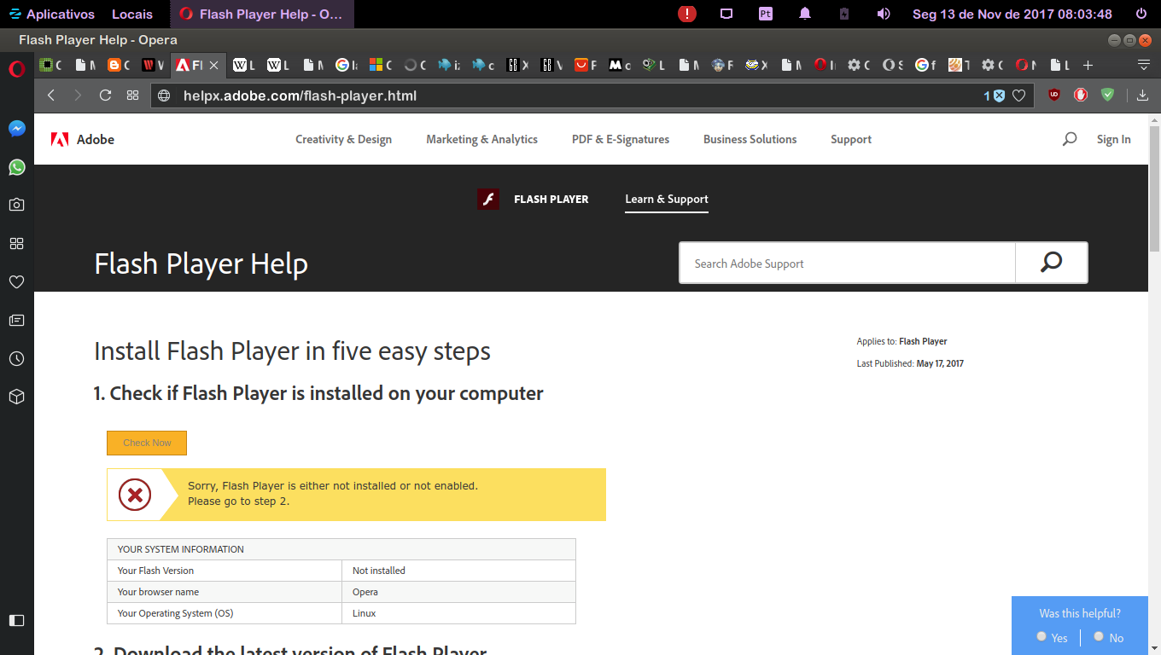This screenshot has height=655, width=1161.
Task: Switch to the Blogger tab
Action: tap(119, 65)
